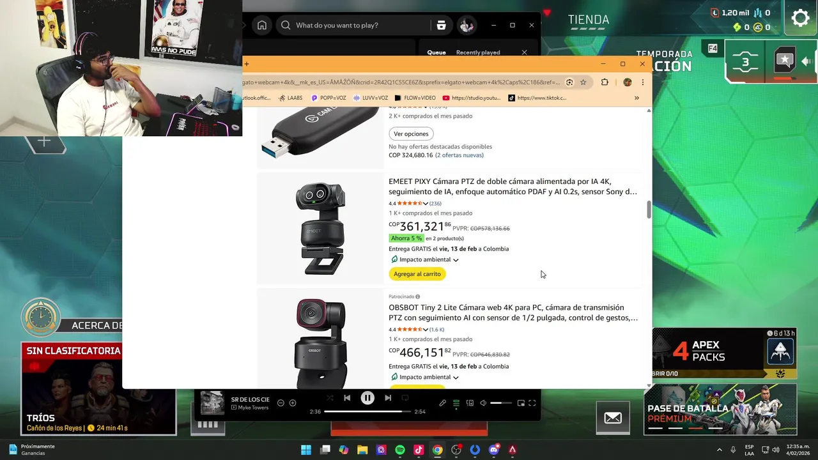Close the Spotify queue panel
Image resolution: width=818 pixels, height=460 pixels.
click(524, 52)
